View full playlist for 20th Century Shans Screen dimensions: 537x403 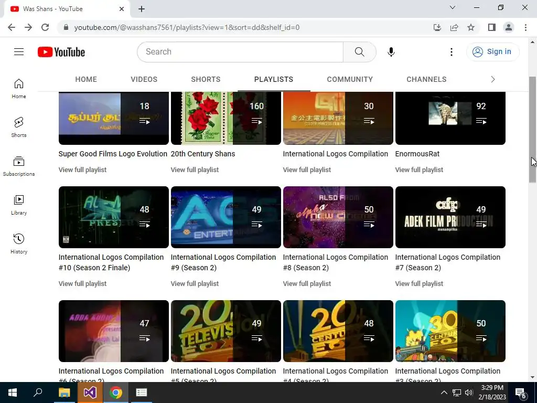click(195, 170)
